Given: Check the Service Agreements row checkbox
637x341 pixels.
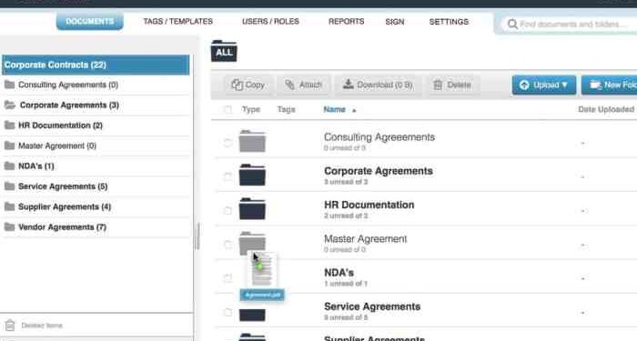Looking at the screenshot, I should [x=227, y=312].
